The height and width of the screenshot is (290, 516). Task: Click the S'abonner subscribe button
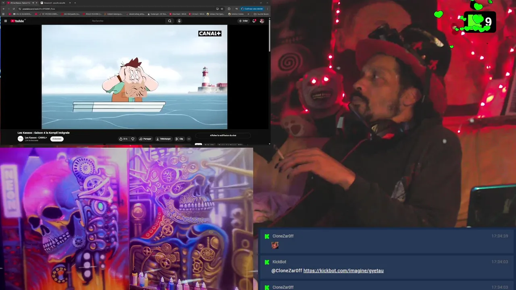point(57,139)
